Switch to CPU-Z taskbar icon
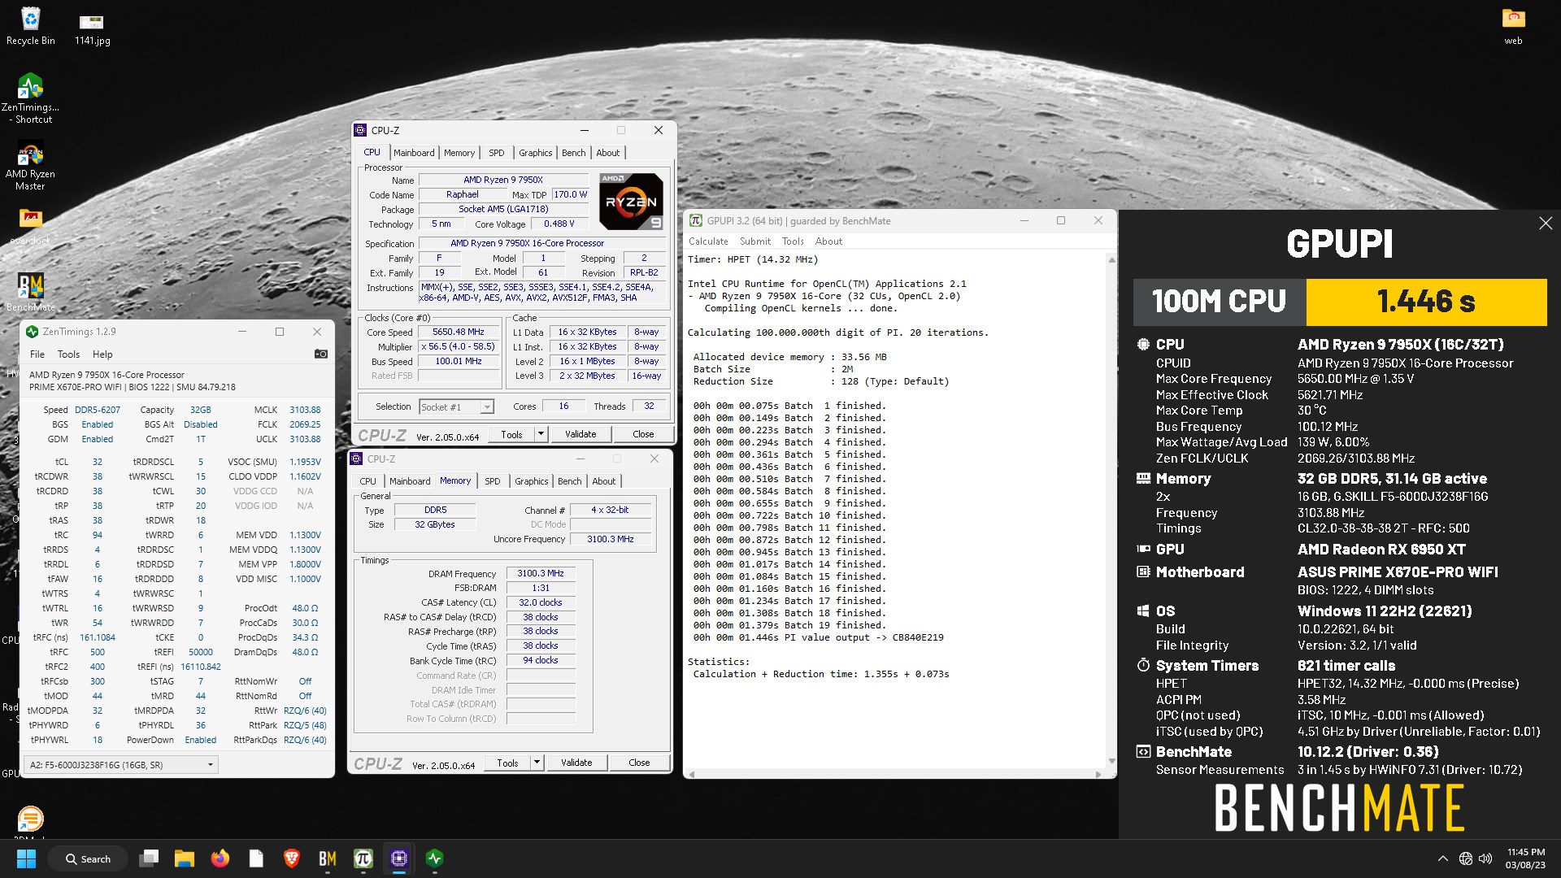The height and width of the screenshot is (878, 1561). pos(399,858)
